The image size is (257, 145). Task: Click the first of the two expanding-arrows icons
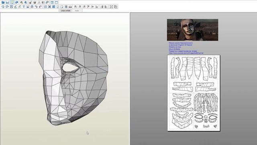111,7
